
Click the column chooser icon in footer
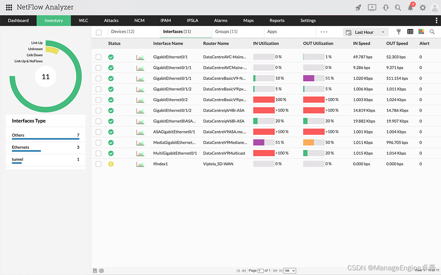[x=95, y=271]
